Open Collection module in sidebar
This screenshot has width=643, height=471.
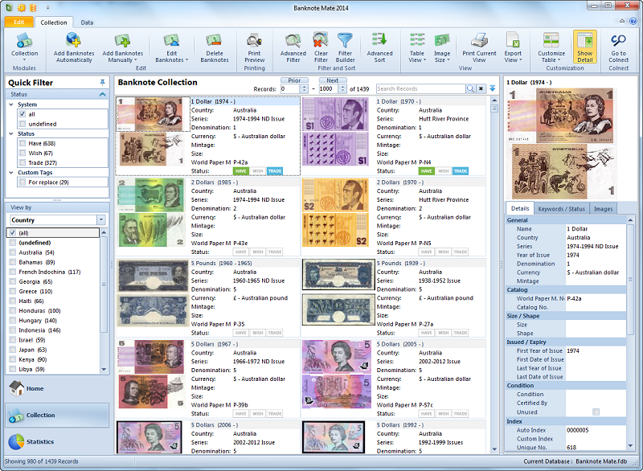57,415
